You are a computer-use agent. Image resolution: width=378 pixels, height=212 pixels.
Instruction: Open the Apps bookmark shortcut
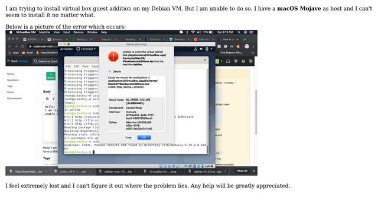coord(14,52)
